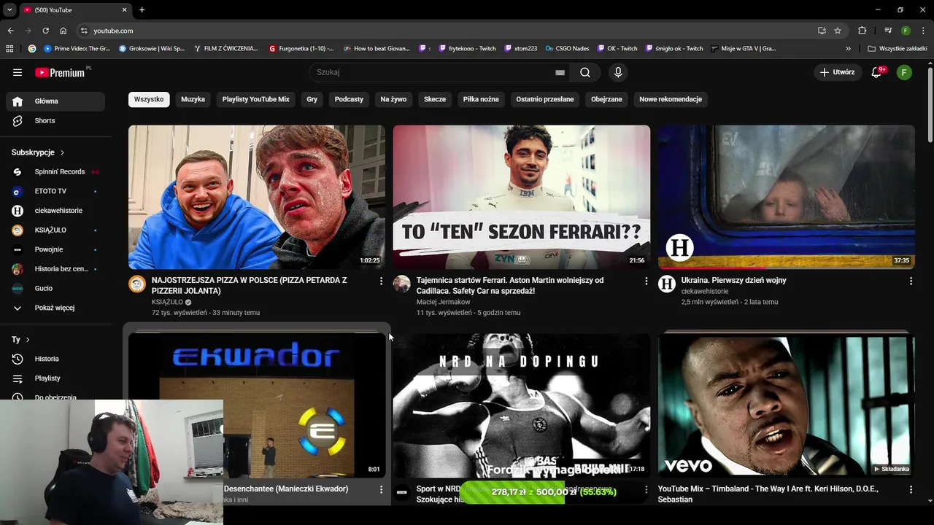Bookmark this page with star icon
Screen dimensions: 934x525
coord(838,31)
